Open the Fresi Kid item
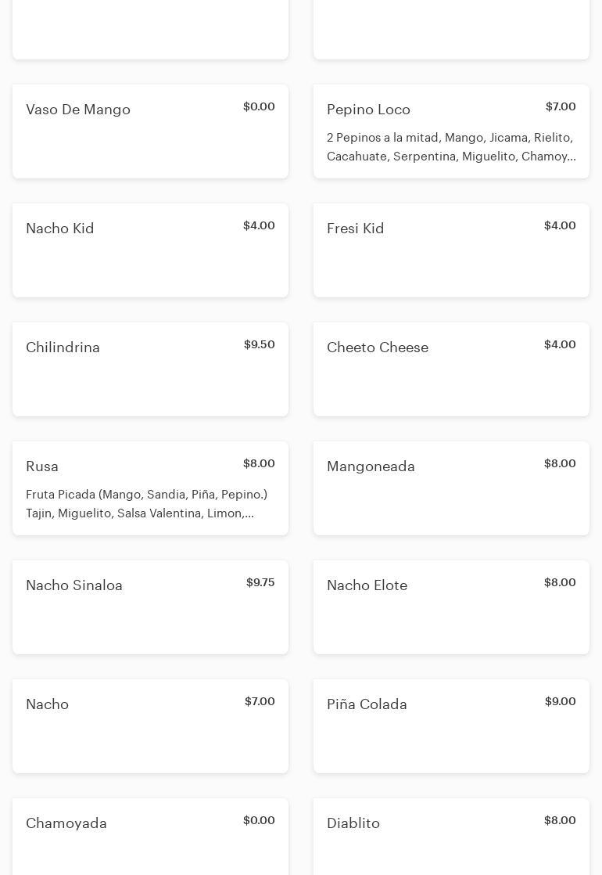This screenshot has width=602, height=875. [x=451, y=250]
